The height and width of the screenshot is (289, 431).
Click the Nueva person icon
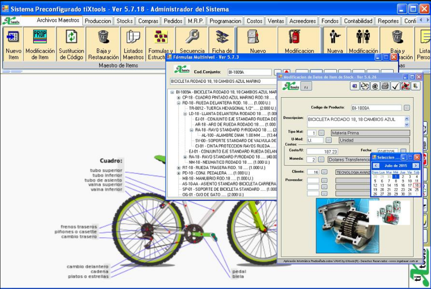click(335, 36)
